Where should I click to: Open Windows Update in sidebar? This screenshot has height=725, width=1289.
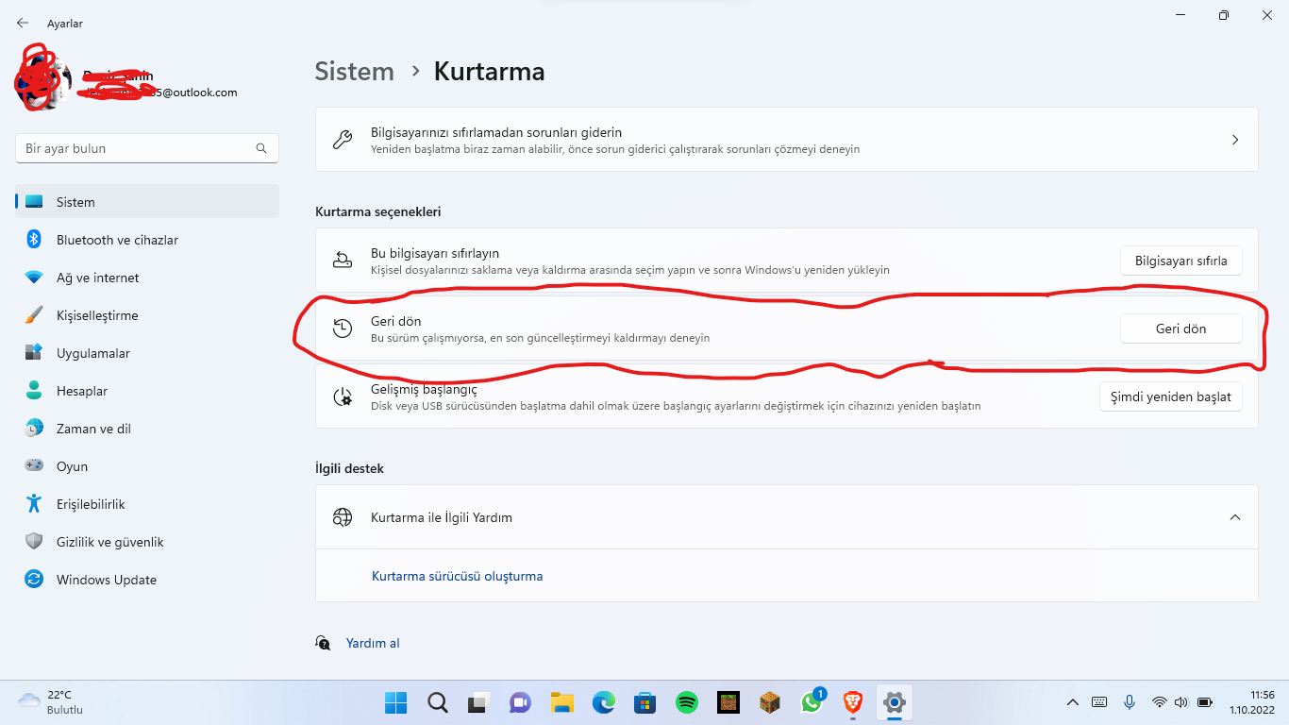coord(147,580)
